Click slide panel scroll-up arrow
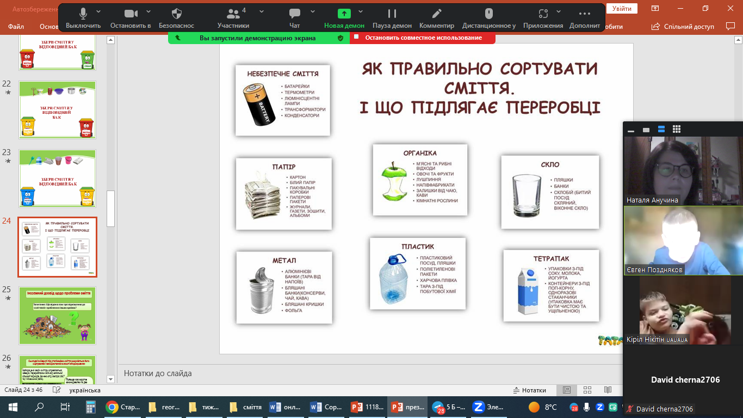 click(x=111, y=40)
